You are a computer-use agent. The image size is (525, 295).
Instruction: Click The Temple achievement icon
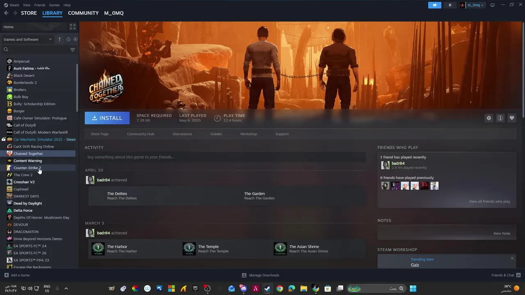[x=189, y=249]
